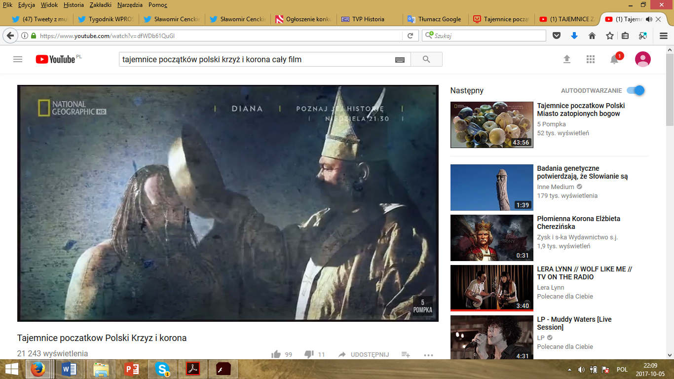Click the YouTube search magnifier button
This screenshot has height=379, width=674.
[426, 59]
